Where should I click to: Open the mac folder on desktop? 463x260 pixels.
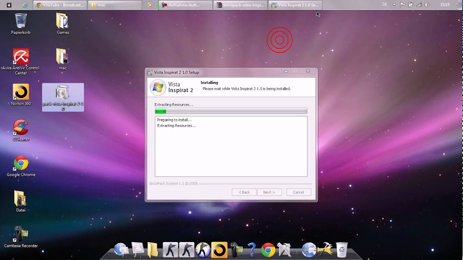pos(63,60)
